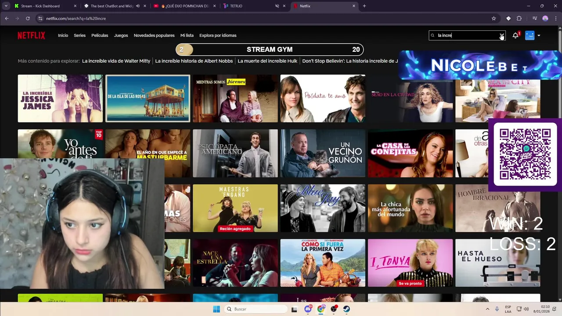This screenshot has height=316, width=562.
Task: Close the Stream - Kick Dashboard tab
Action: (75, 6)
